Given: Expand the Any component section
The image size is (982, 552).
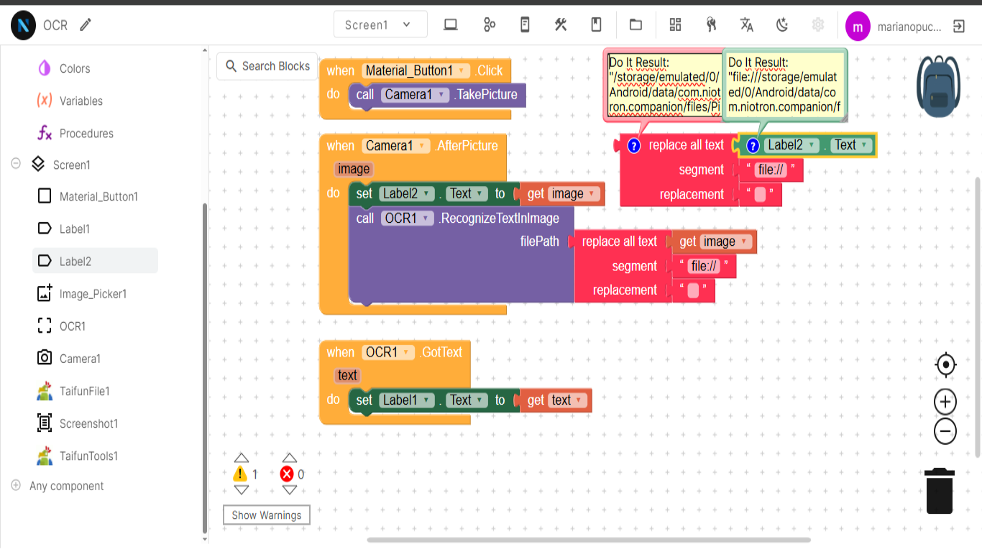Looking at the screenshot, I should tap(16, 486).
